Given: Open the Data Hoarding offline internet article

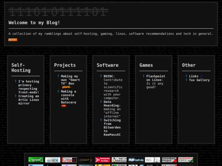Looking at the screenshot, I should tap(112, 109).
